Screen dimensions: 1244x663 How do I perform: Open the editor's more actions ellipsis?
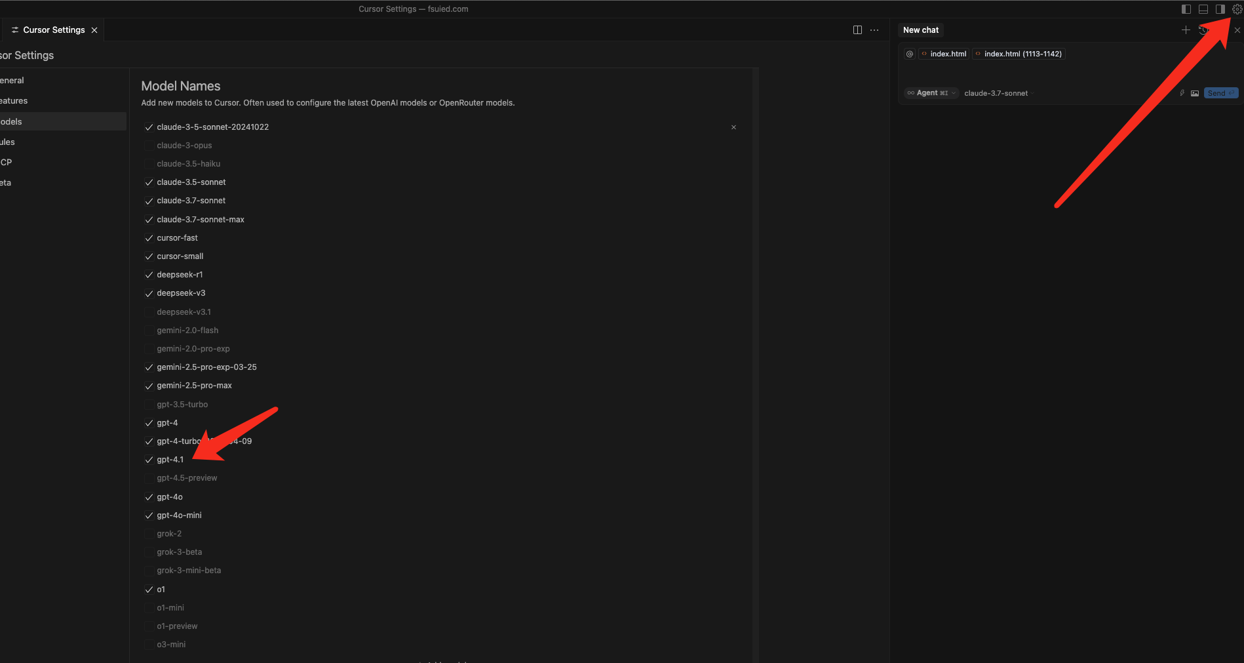(874, 30)
